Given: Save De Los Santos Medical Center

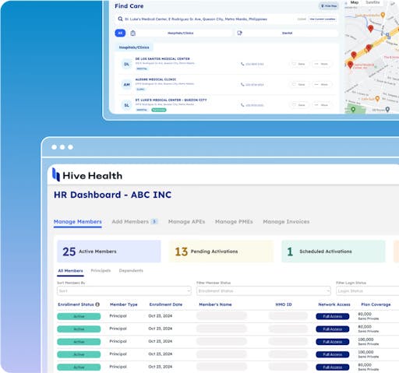Looking at the screenshot, I should click(298, 64).
